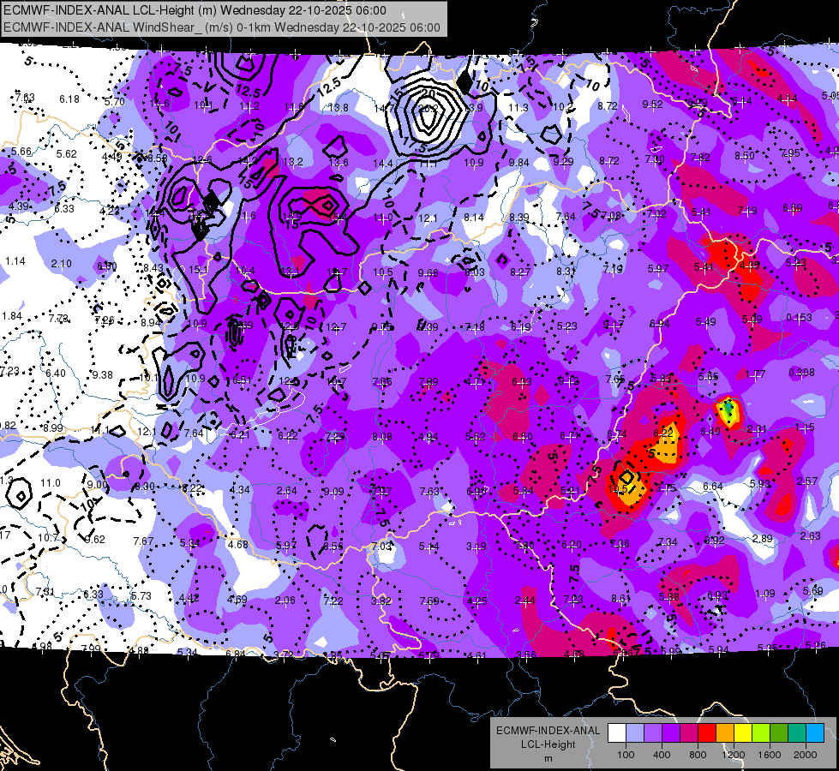Click map value "8.14"
The image size is (839, 771).
point(474,218)
